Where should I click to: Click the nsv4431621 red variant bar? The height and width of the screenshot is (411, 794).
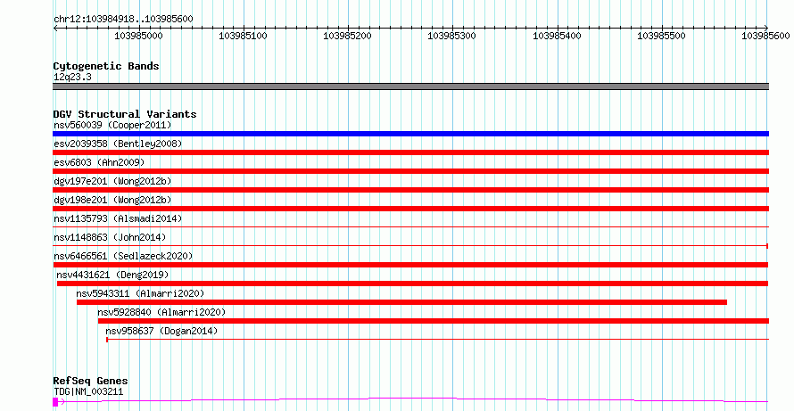(x=413, y=284)
